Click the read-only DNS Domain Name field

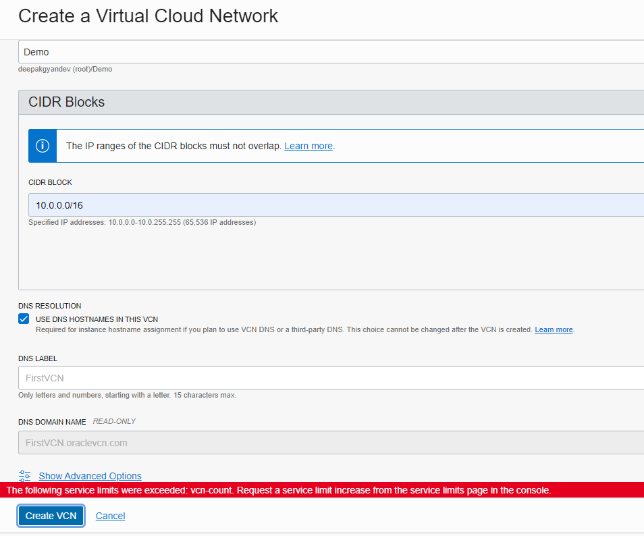[331, 443]
